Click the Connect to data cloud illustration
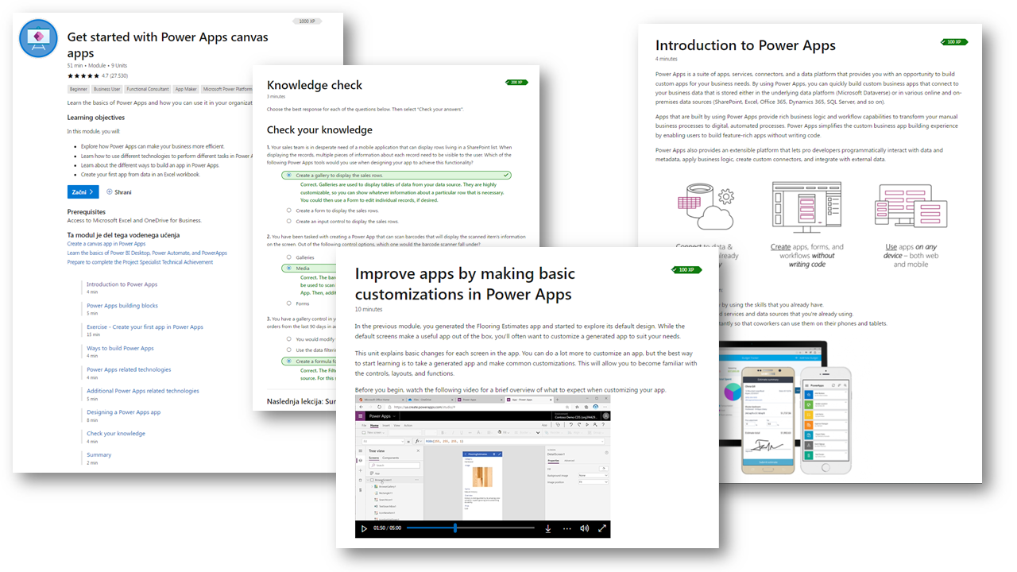This screenshot has width=1017, height=572. (x=704, y=207)
